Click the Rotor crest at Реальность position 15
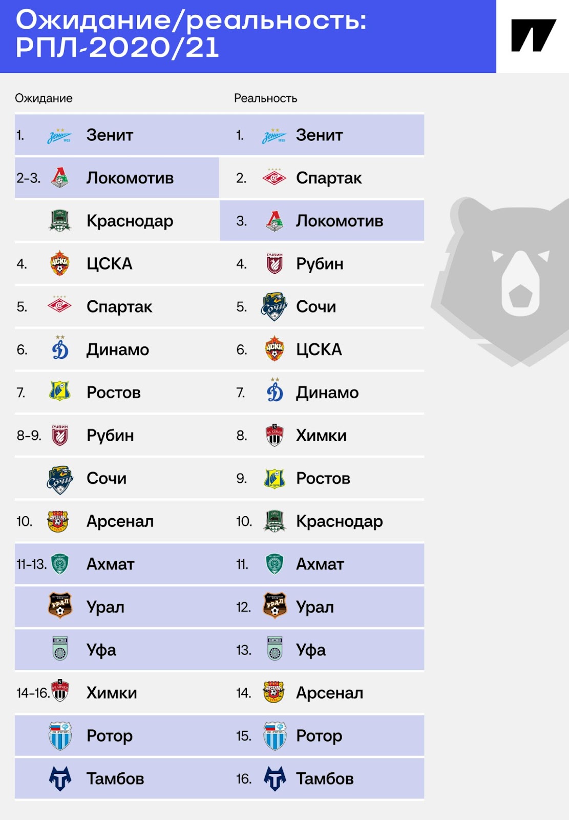 pyautogui.click(x=275, y=736)
